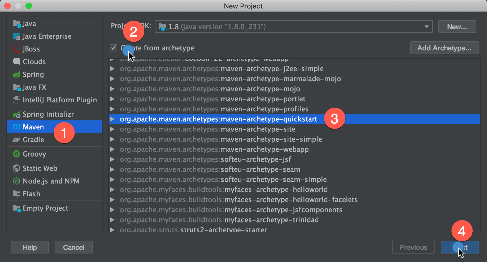This screenshot has width=487, height=262.
Task: Select softeu-archetype-jsf archetype
Action: (294, 159)
